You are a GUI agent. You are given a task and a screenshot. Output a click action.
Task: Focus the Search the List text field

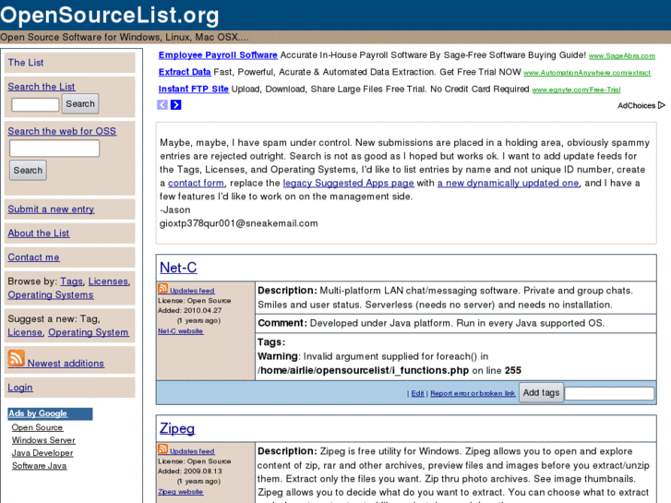click(35, 104)
